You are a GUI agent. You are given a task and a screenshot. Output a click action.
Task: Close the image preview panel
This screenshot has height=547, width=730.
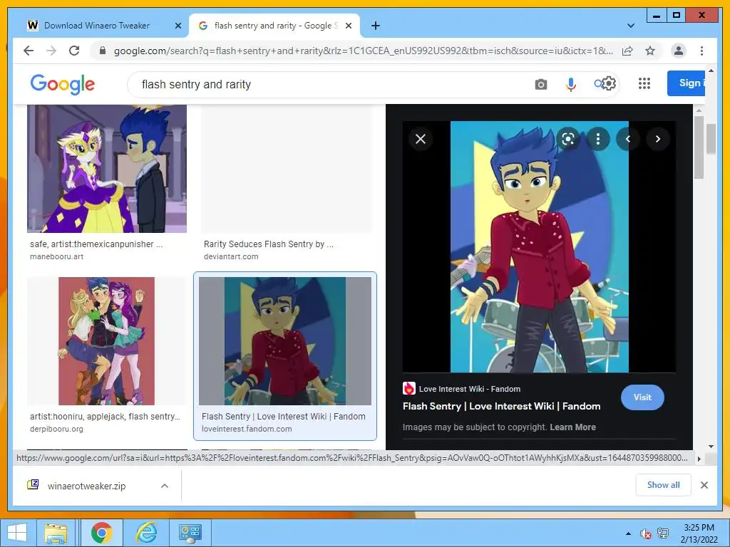pos(421,139)
